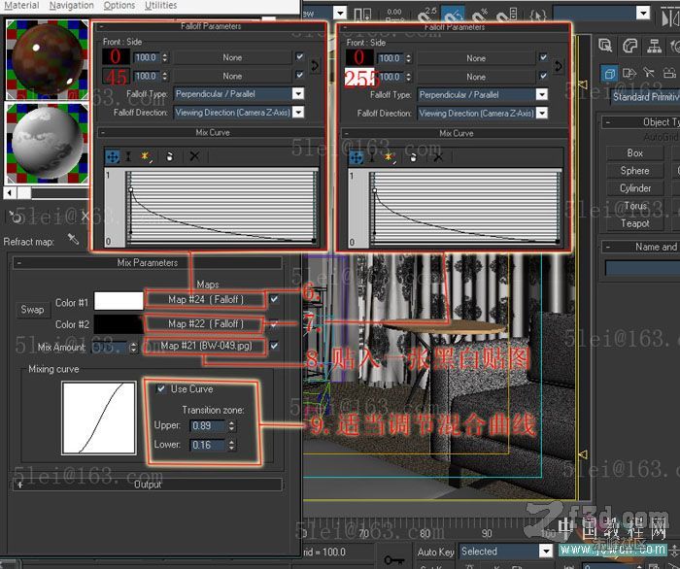Open the Navigation menu

tap(71, 6)
